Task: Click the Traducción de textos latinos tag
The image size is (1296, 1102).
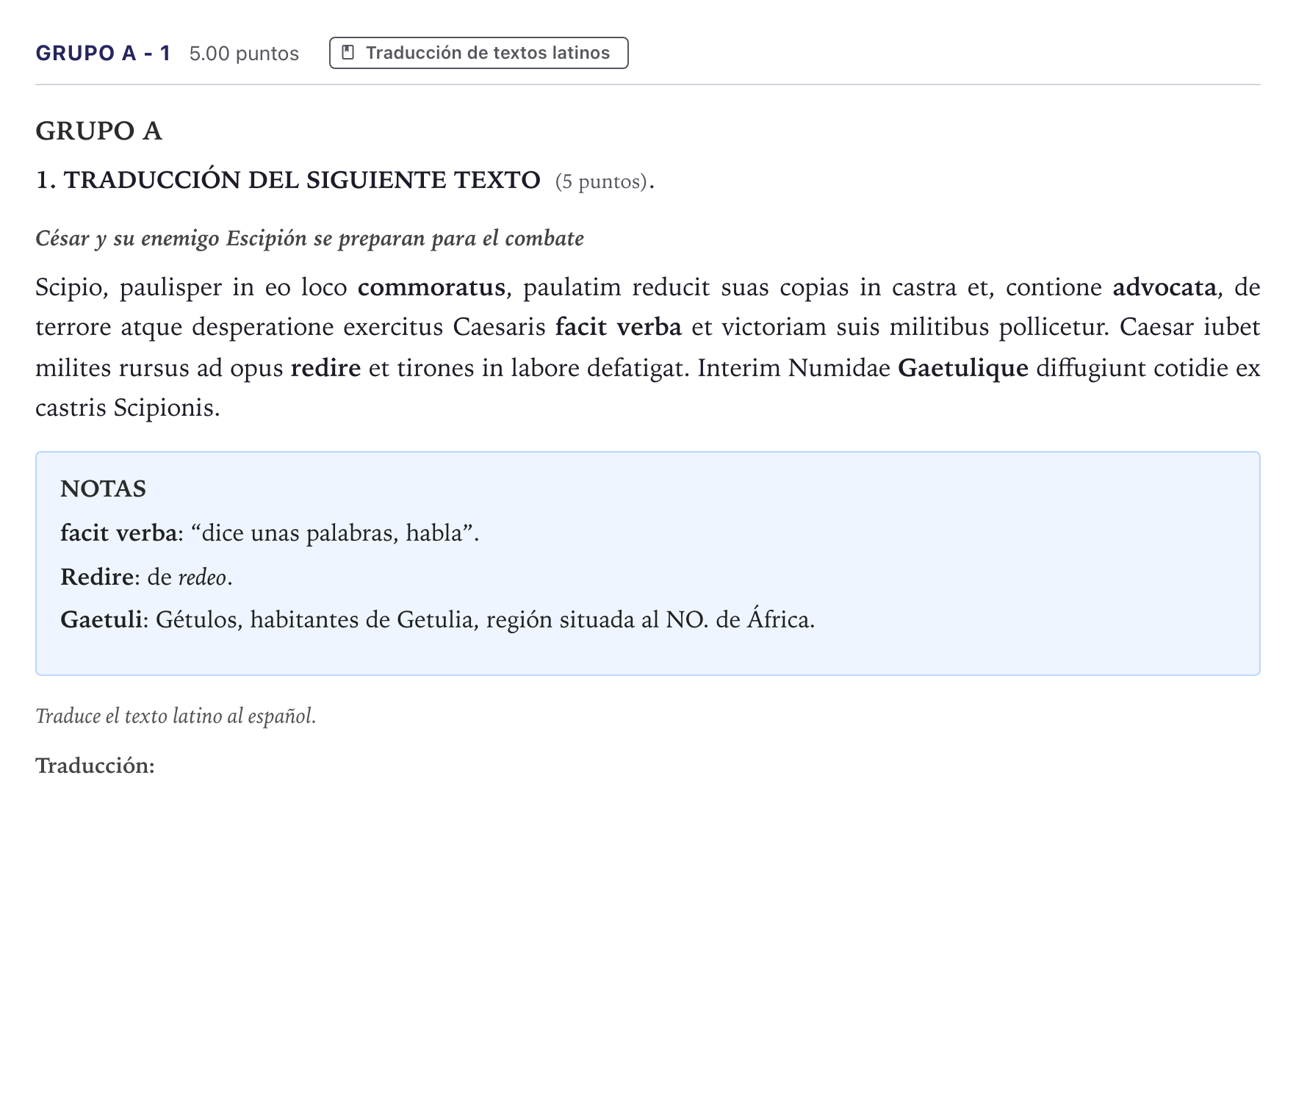Action: point(478,53)
